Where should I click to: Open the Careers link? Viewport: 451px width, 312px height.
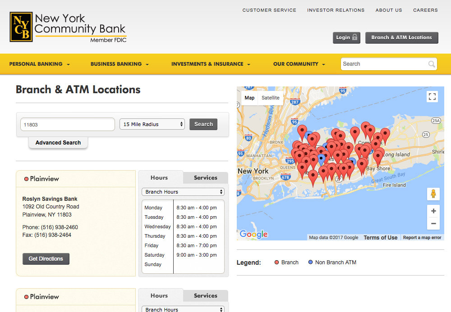(425, 10)
